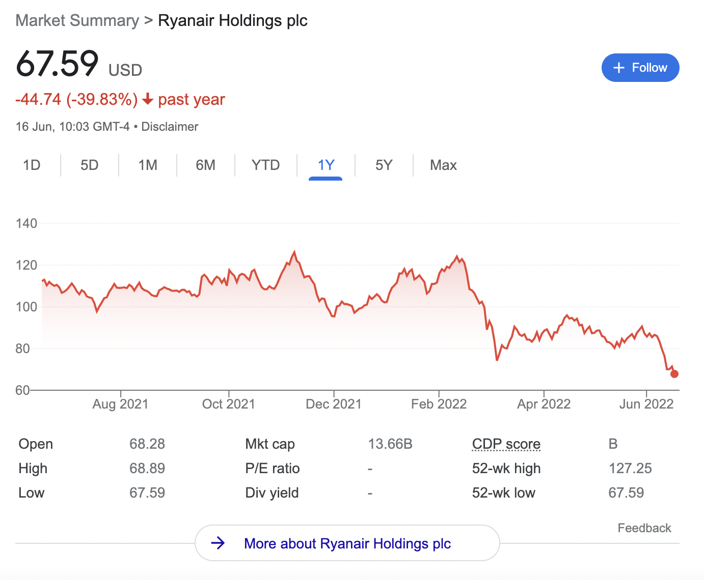Viewport: 704px width, 580px height.
Task: Select the 1D time range tab
Action: coord(32,165)
